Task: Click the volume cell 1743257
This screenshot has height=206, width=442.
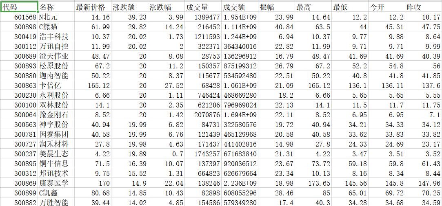Action: click(203, 154)
